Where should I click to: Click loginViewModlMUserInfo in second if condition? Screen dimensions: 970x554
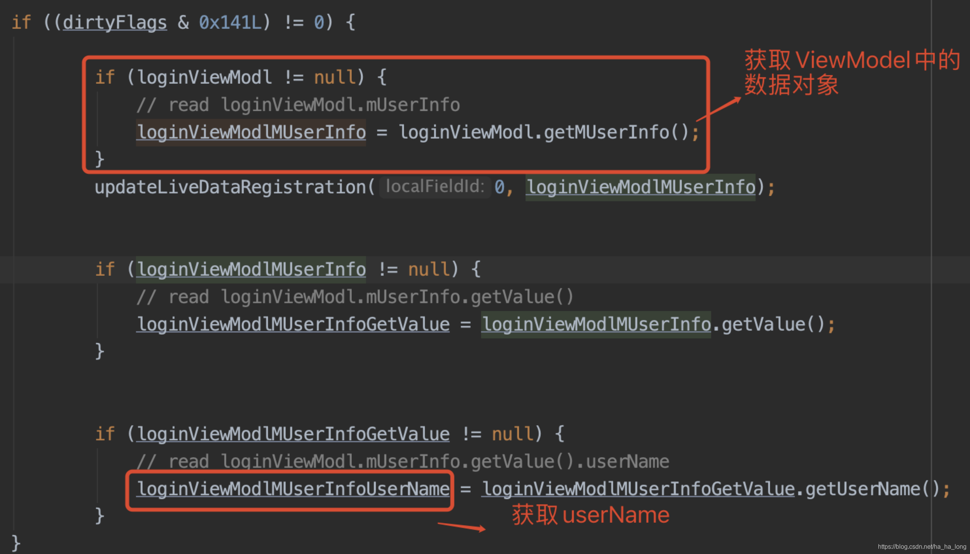(251, 269)
